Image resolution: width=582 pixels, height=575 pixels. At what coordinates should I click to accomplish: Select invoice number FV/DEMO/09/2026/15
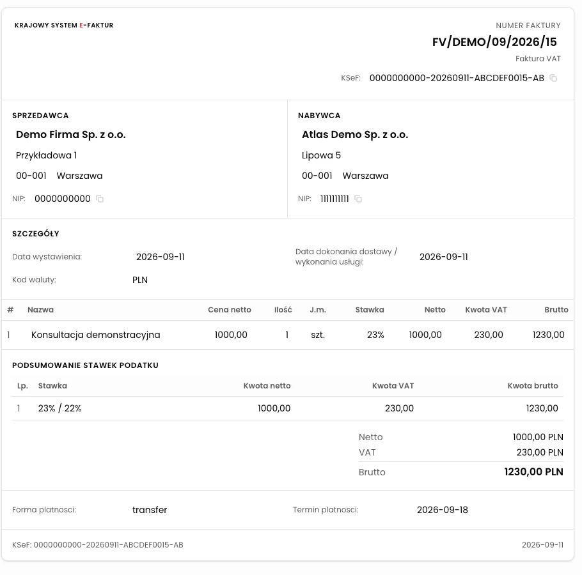494,42
